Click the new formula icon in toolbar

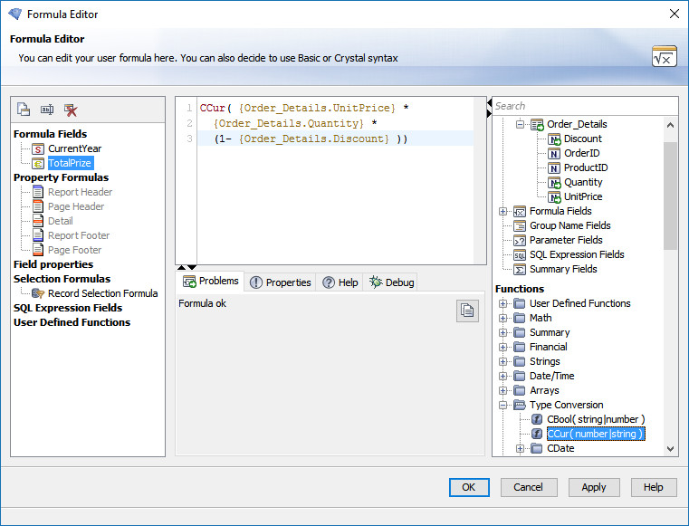coord(24,110)
